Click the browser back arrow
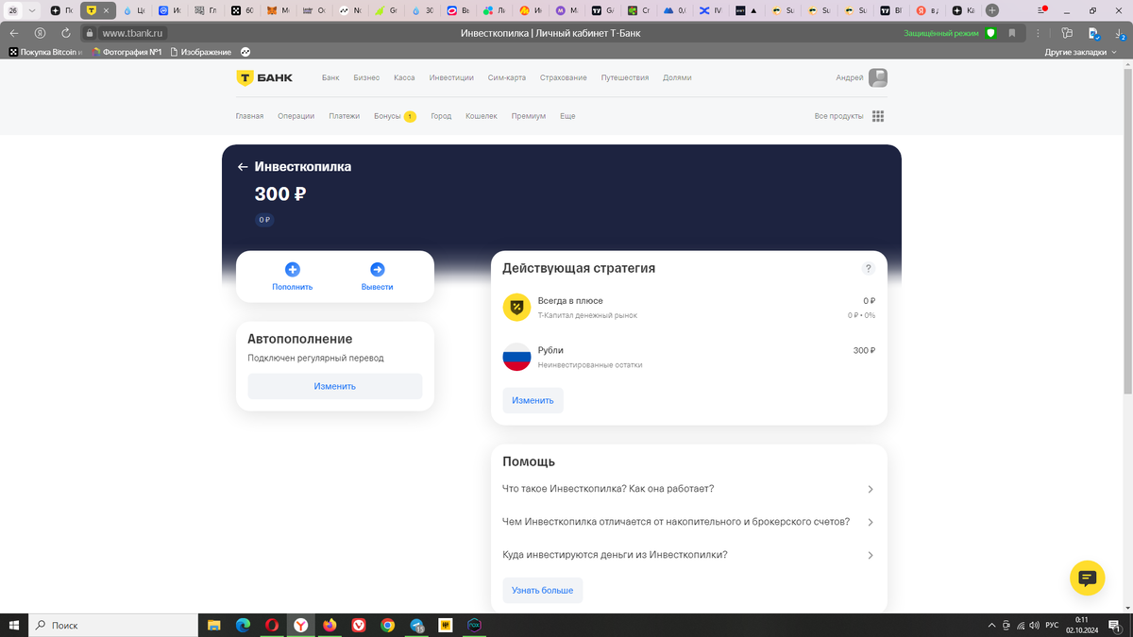Screen dimensions: 1133x637 pyautogui.click(x=14, y=32)
